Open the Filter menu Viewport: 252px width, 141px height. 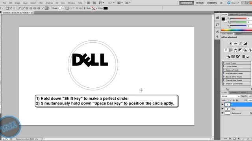[x=41, y=3]
